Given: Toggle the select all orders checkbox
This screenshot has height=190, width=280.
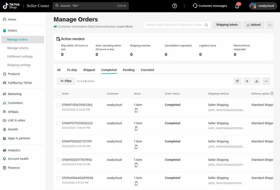Looking at the screenshot, I should point(59,94).
